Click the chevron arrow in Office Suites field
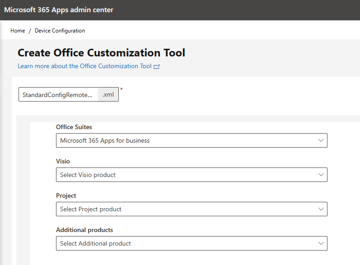Screen dimensions: 360x265 [321, 140]
